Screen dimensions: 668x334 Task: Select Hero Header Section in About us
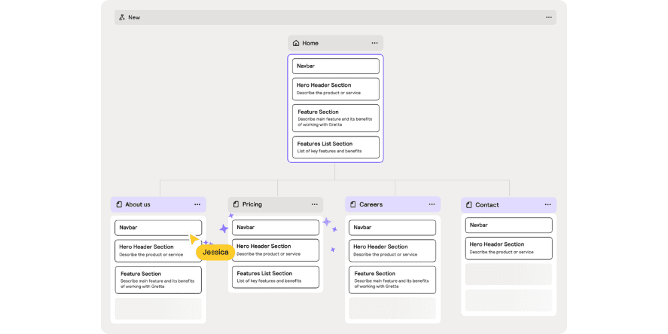[158, 251]
